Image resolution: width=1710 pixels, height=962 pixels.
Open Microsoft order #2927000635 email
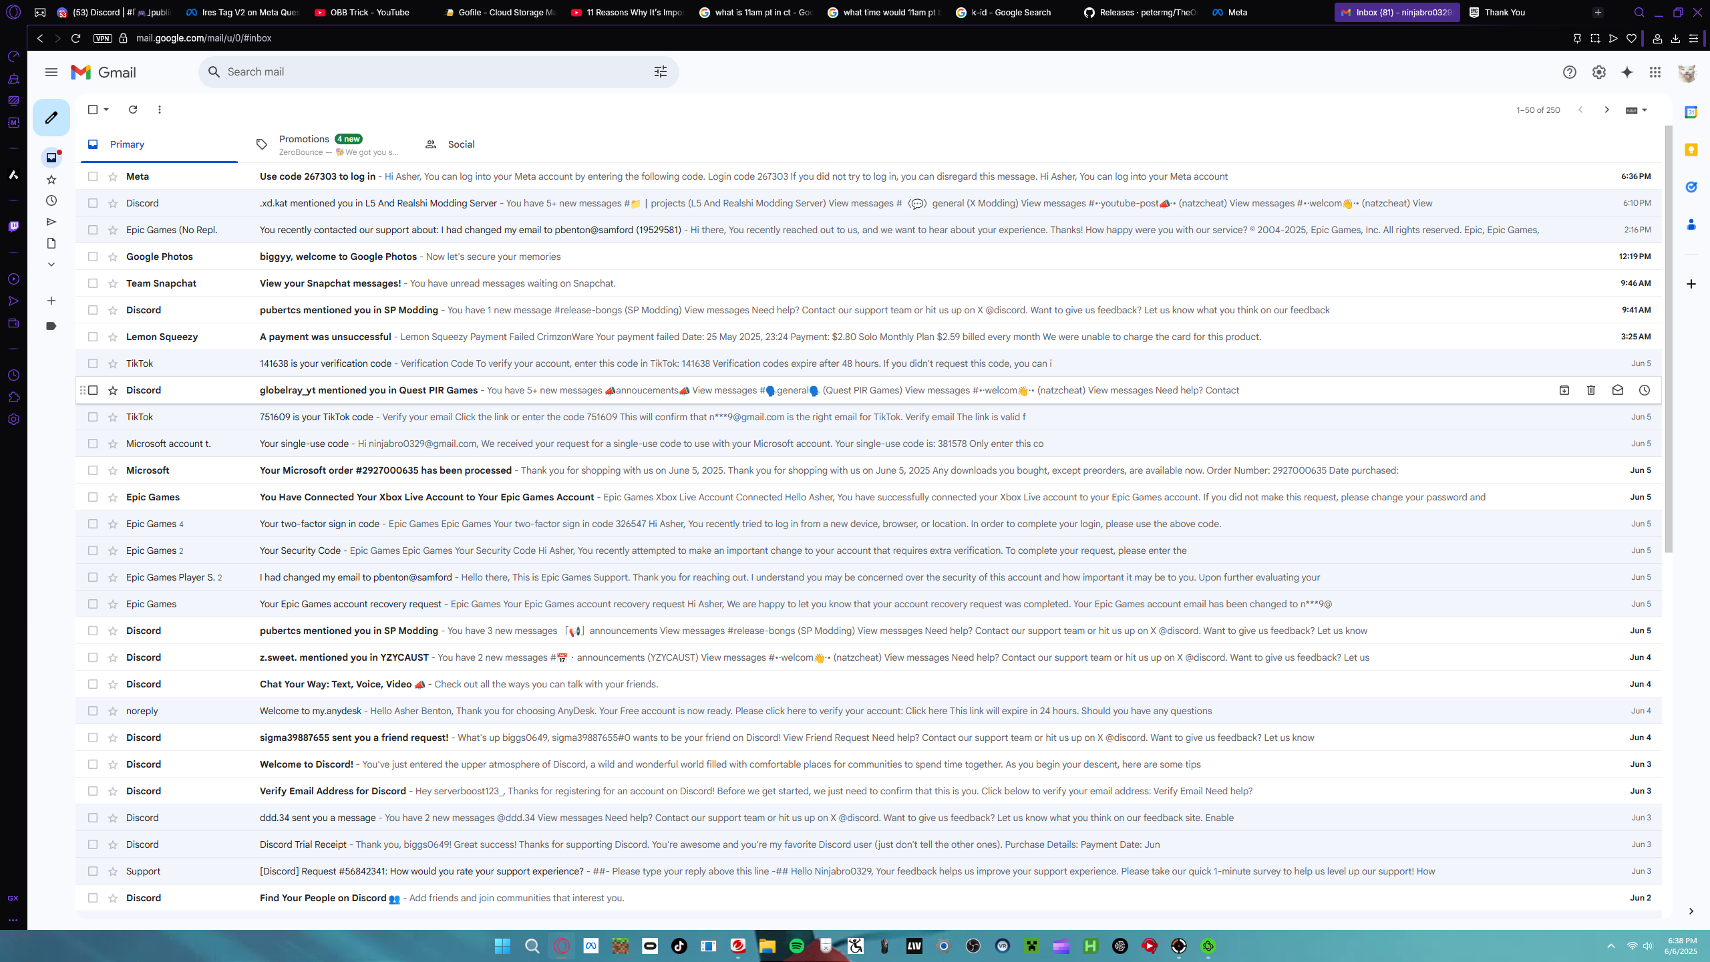pyautogui.click(x=868, y=470)
